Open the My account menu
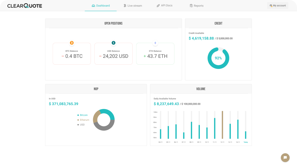Image resolution: width=297 pixels, height=167 pixels. point(278,6)
